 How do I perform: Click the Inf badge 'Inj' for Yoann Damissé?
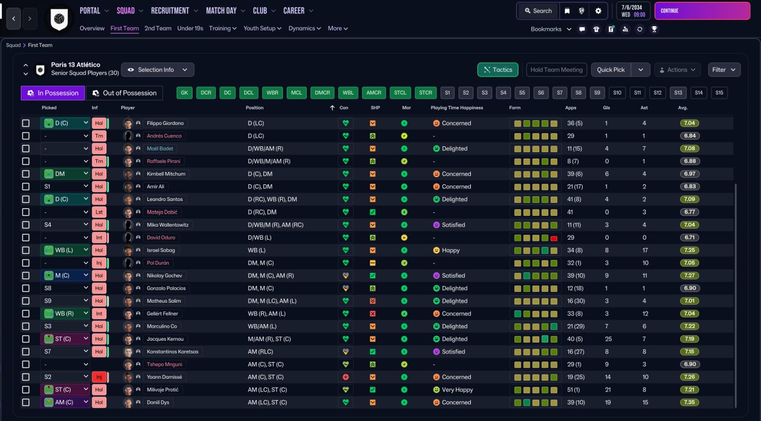pyautogui.click(x=99, y=377)
